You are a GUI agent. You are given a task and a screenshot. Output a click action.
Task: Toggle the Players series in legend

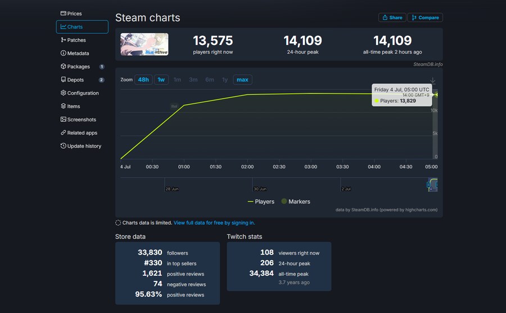pos(261,202)
